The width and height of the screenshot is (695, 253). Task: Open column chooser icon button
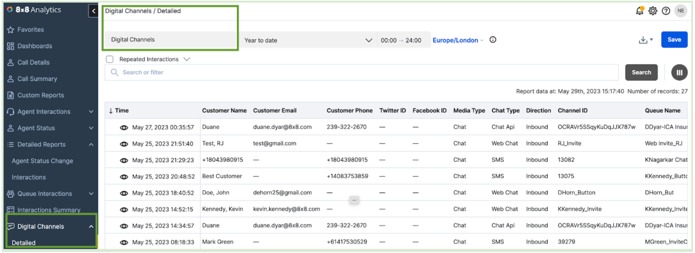tap(679, 73)
